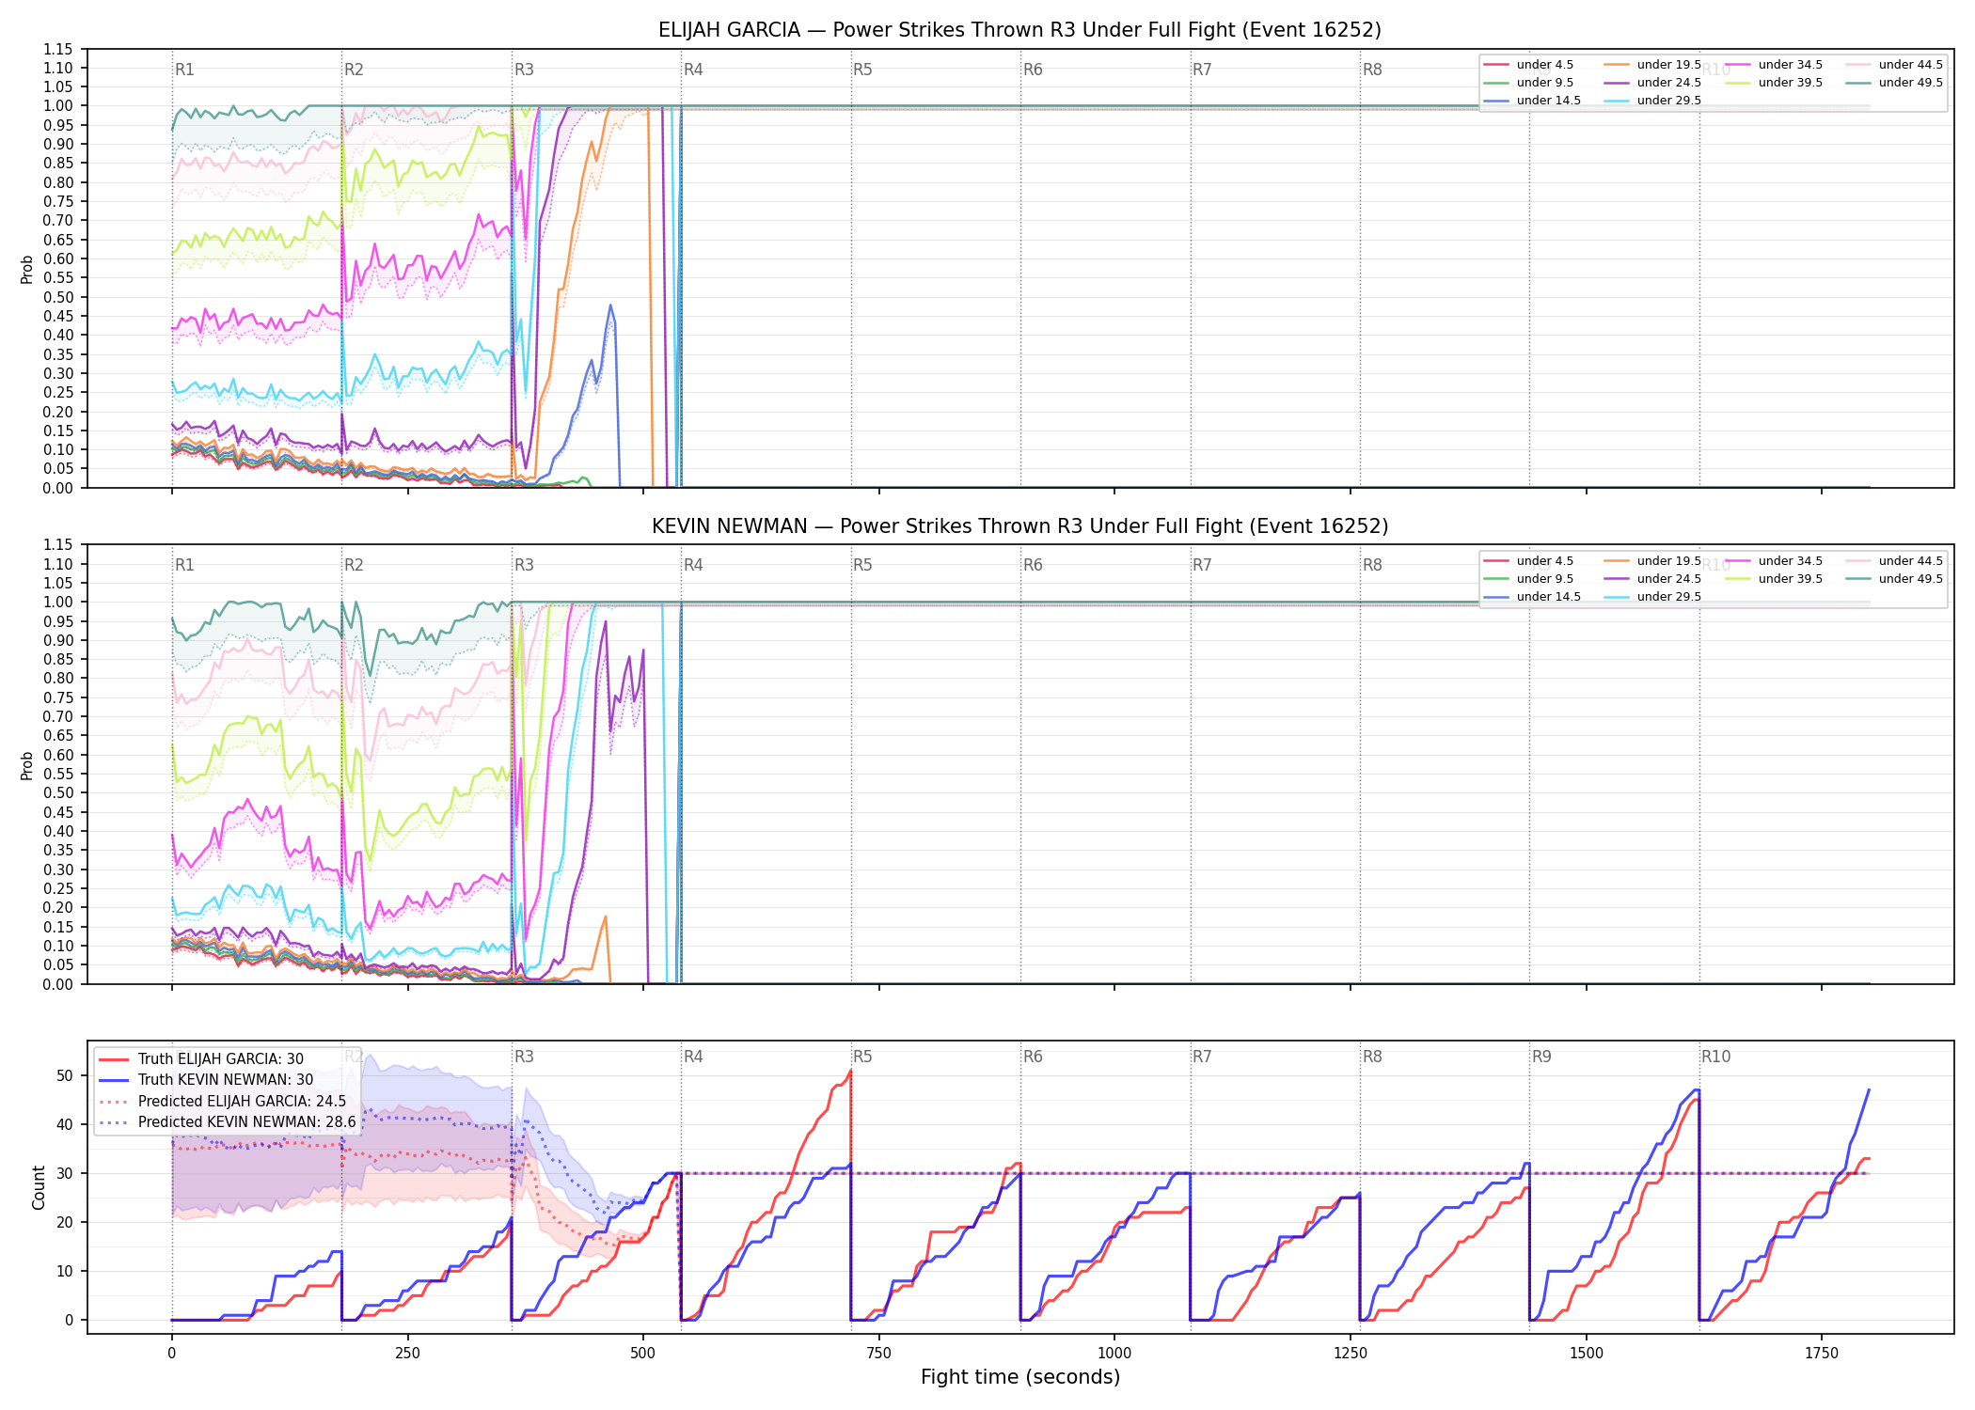Image resolution: width=1975 pixels, height=1410 pixels.
Task: Click 'under 39.5' legend entry in top chart
Action: (1771, 83)
